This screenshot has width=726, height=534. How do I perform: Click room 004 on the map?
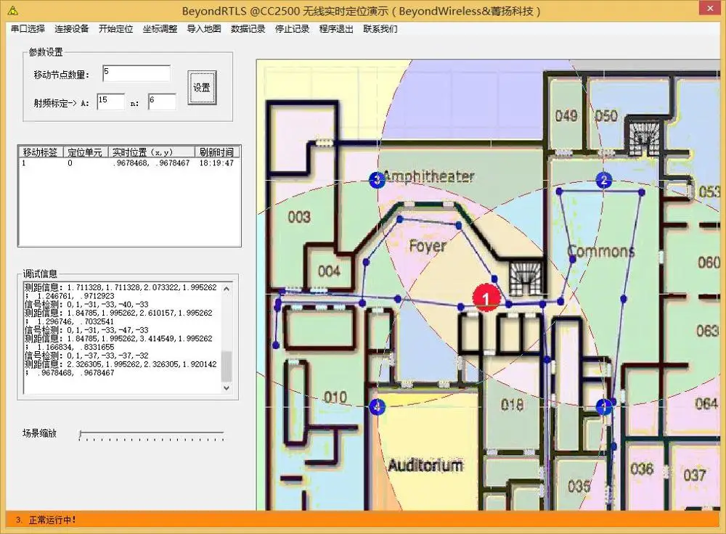click(x=329, y=271)
